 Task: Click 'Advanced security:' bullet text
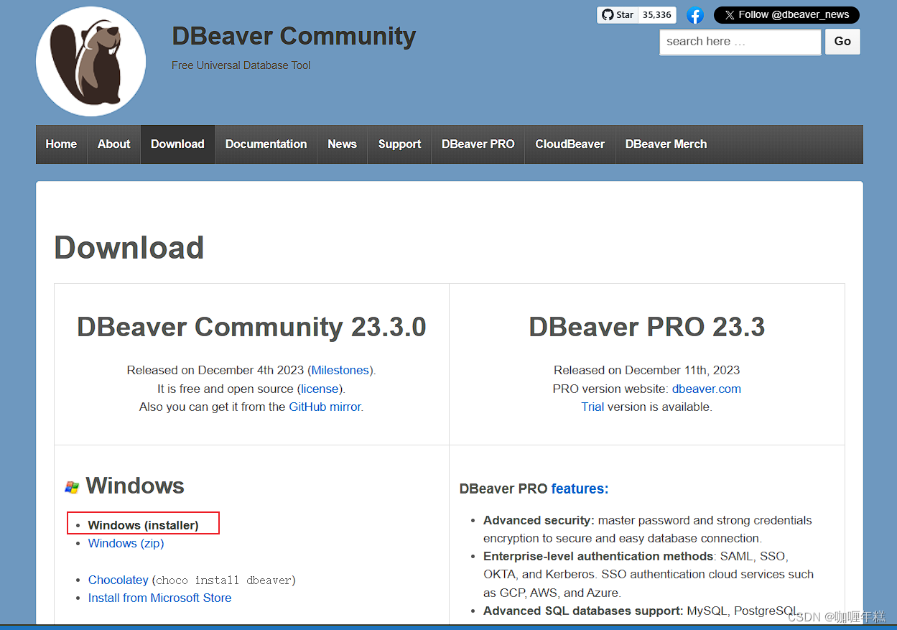539,520
